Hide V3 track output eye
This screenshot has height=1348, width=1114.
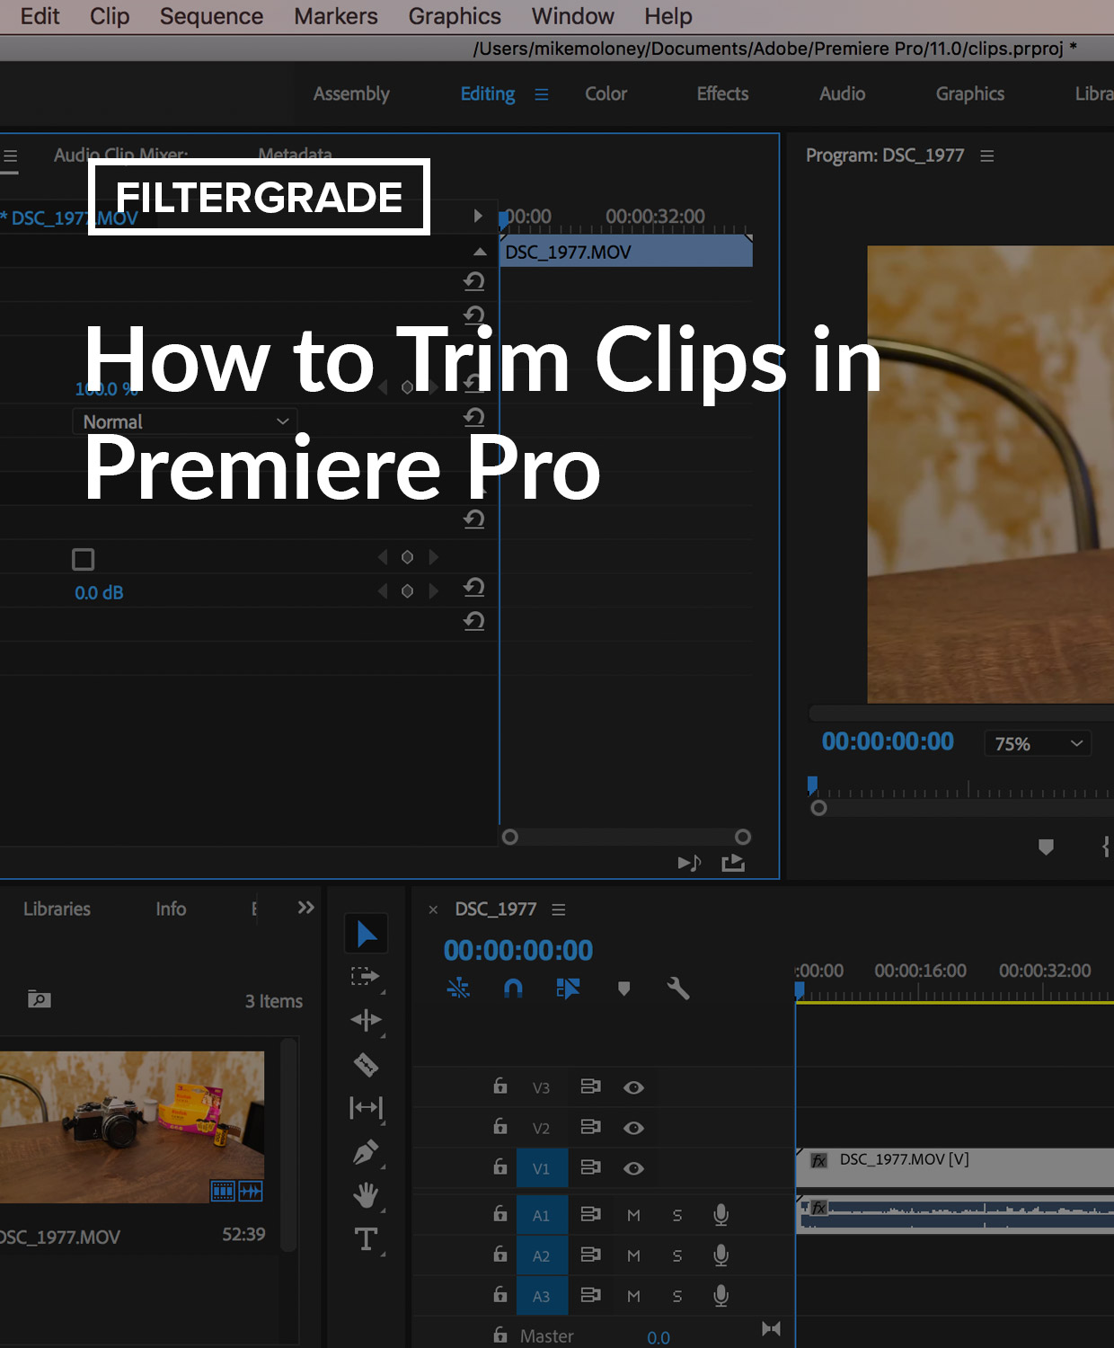point(633,1087)
